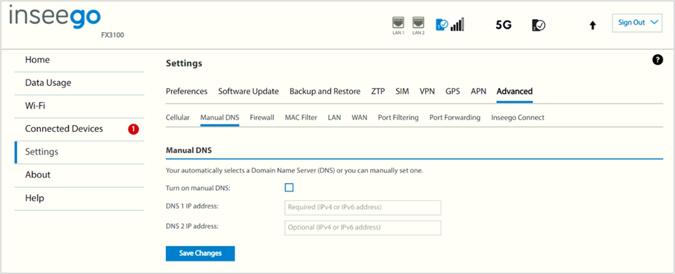The width and height of the screenshot is (675, 274).
Task: Open the Port Forwarding sub-tab
Action: tap(455, 118)
